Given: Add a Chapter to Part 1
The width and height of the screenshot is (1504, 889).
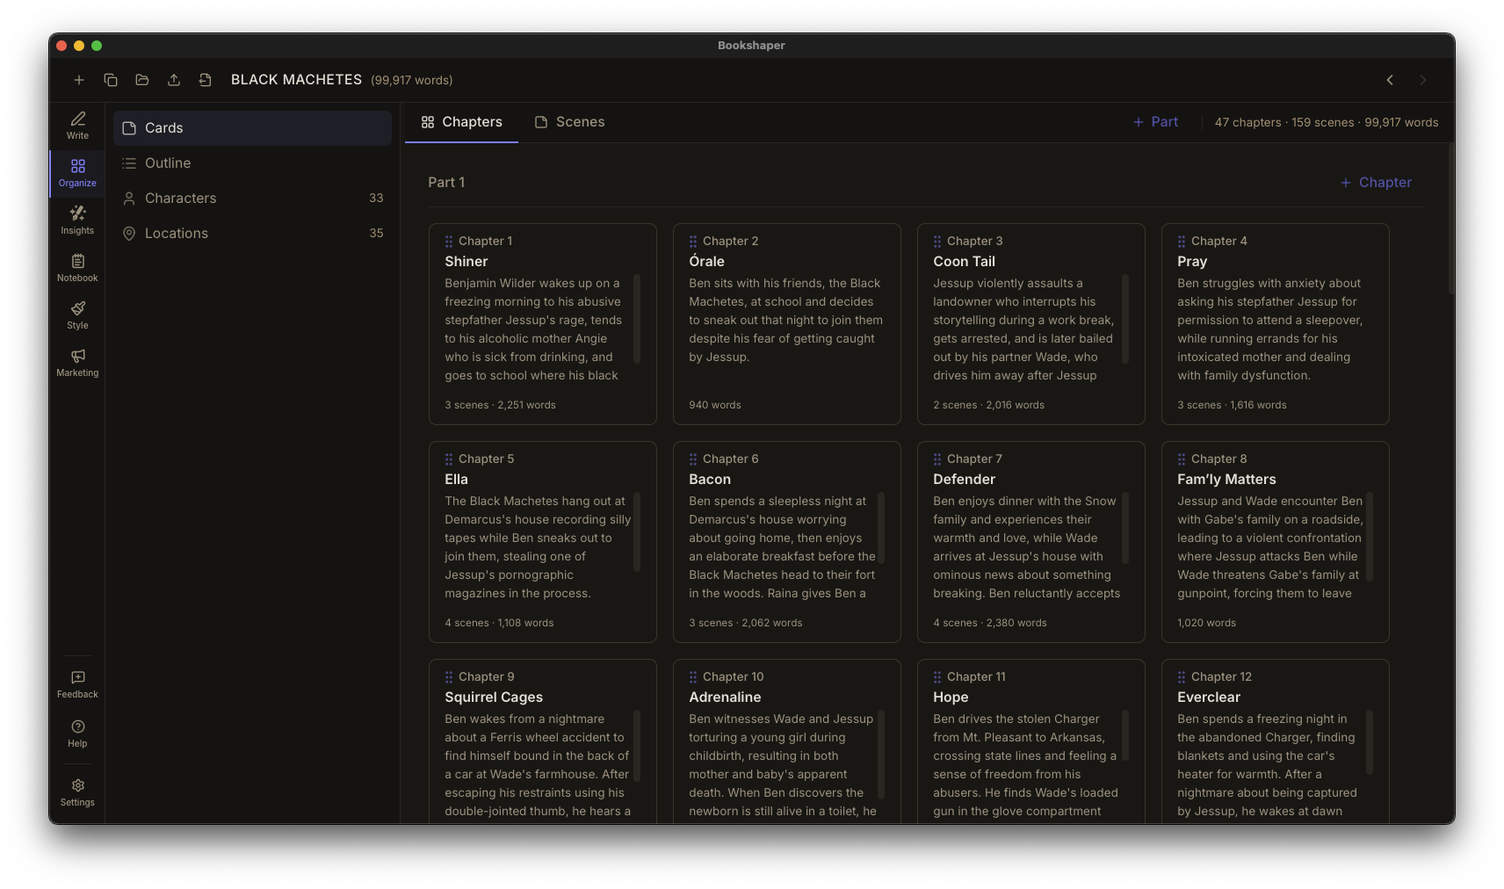Looking at the screenshot, I should coord(1375,182).
